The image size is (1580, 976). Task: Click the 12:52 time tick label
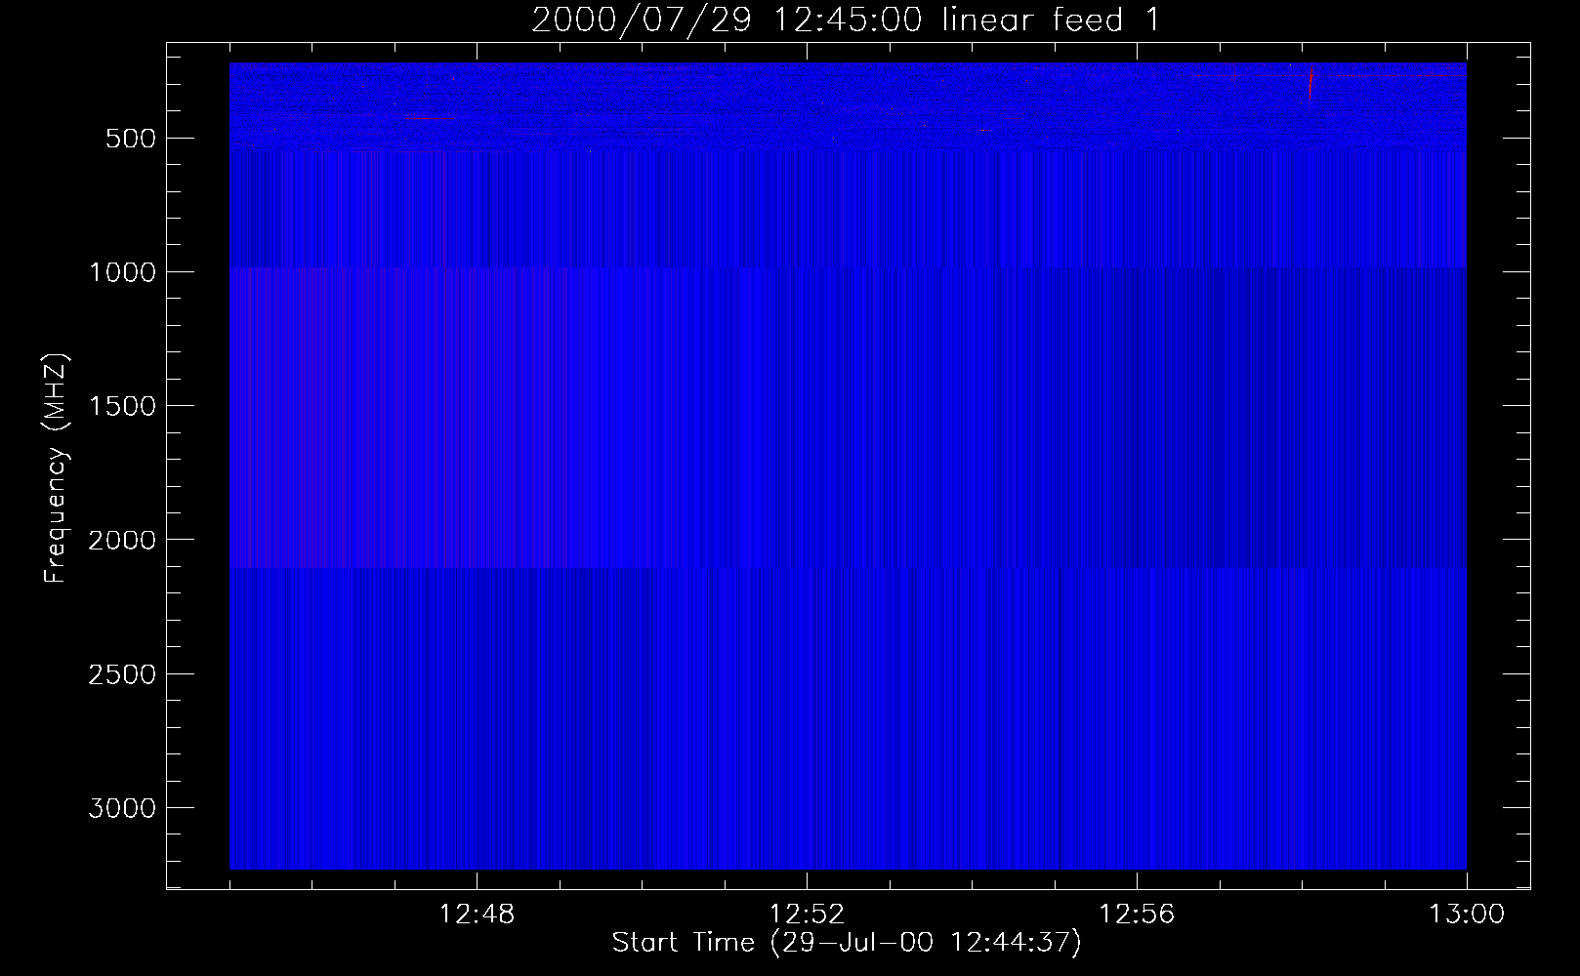[807, 915]
